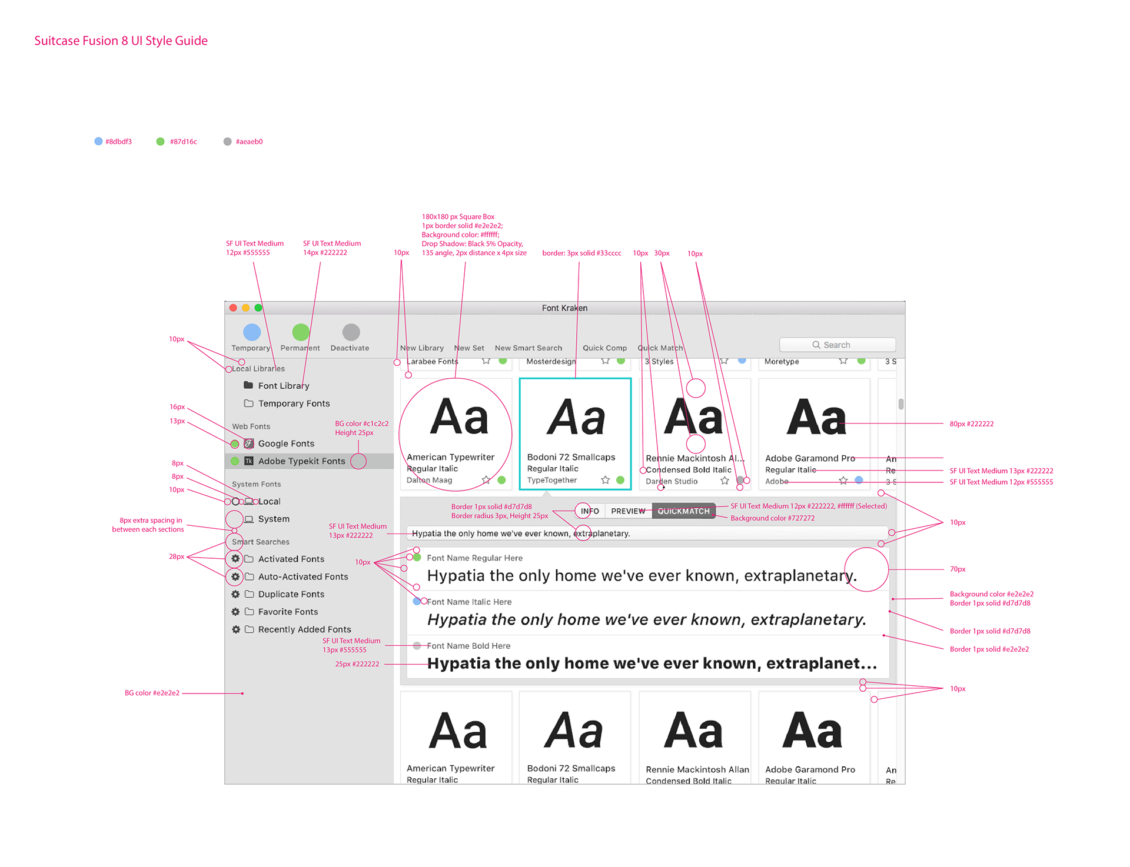Image resolution: width=1130 pixels, height=867 pixels.
Task: Select the American Typewriter font tile
Action: 456,434
